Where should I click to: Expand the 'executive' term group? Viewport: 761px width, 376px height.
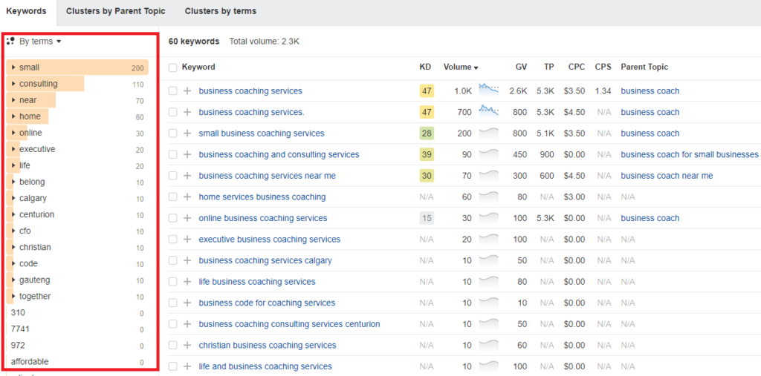(13, 149)
